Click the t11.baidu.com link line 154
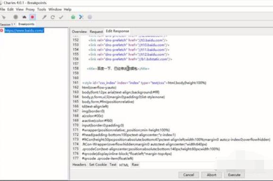The width and height of the screenshot is (273, 181). (x=129, y=50)
